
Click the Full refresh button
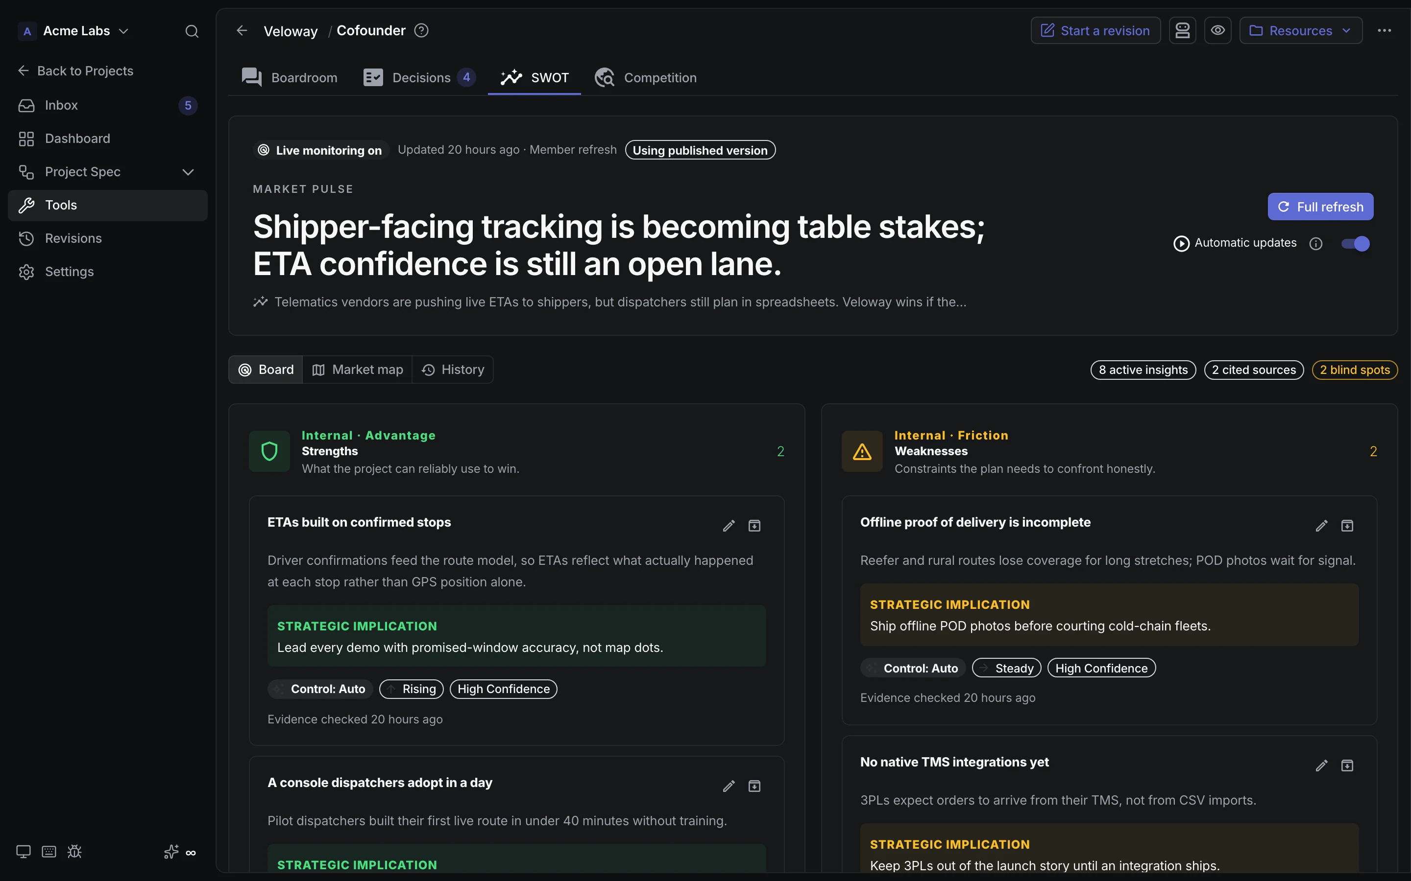point(1320,207)
